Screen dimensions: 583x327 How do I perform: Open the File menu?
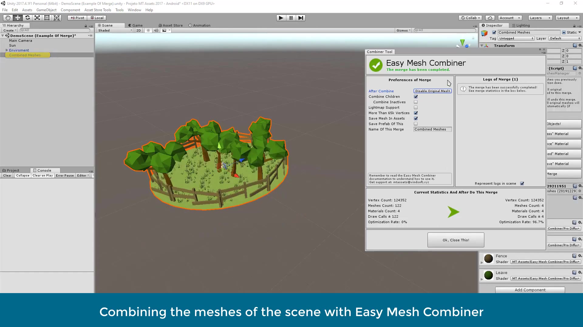click(x=5, y=10)
